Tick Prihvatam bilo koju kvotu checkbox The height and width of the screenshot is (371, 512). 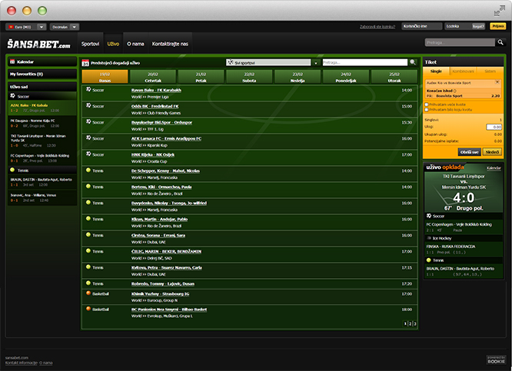pyautogui.click(x=427, y=110)
